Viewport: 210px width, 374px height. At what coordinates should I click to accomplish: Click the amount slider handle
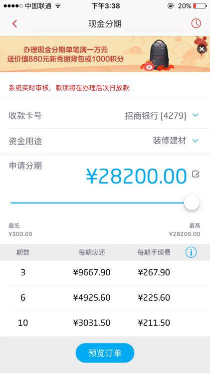point(192,202)
